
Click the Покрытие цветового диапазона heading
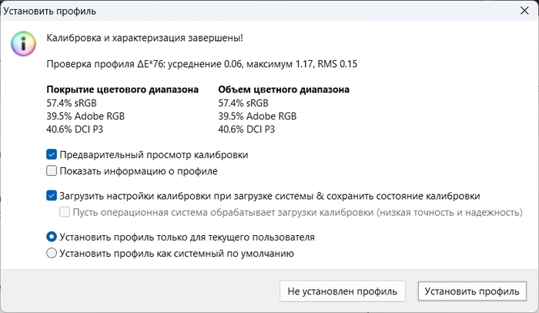(x=122, y=89)
